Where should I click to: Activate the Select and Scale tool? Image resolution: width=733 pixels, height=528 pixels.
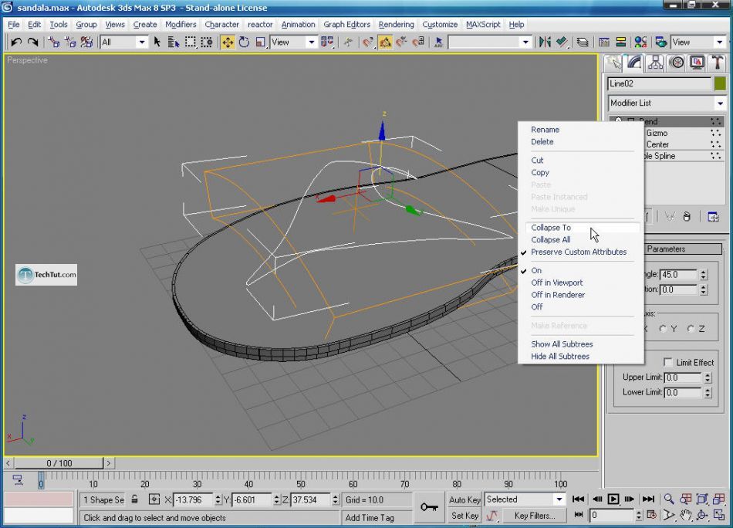point(260,42)
